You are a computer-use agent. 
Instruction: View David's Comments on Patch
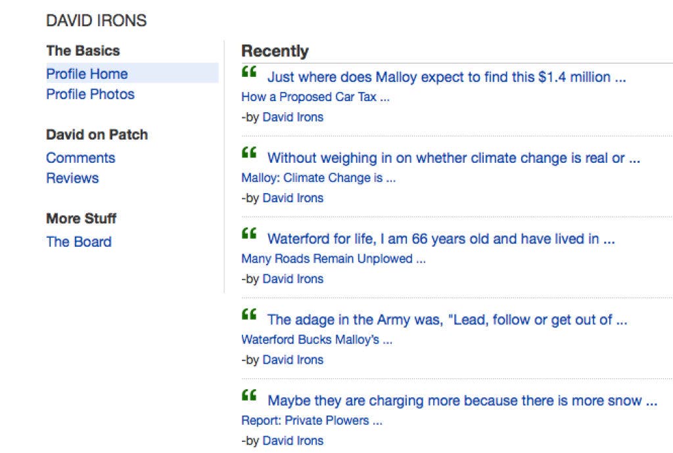coord(80,158)
